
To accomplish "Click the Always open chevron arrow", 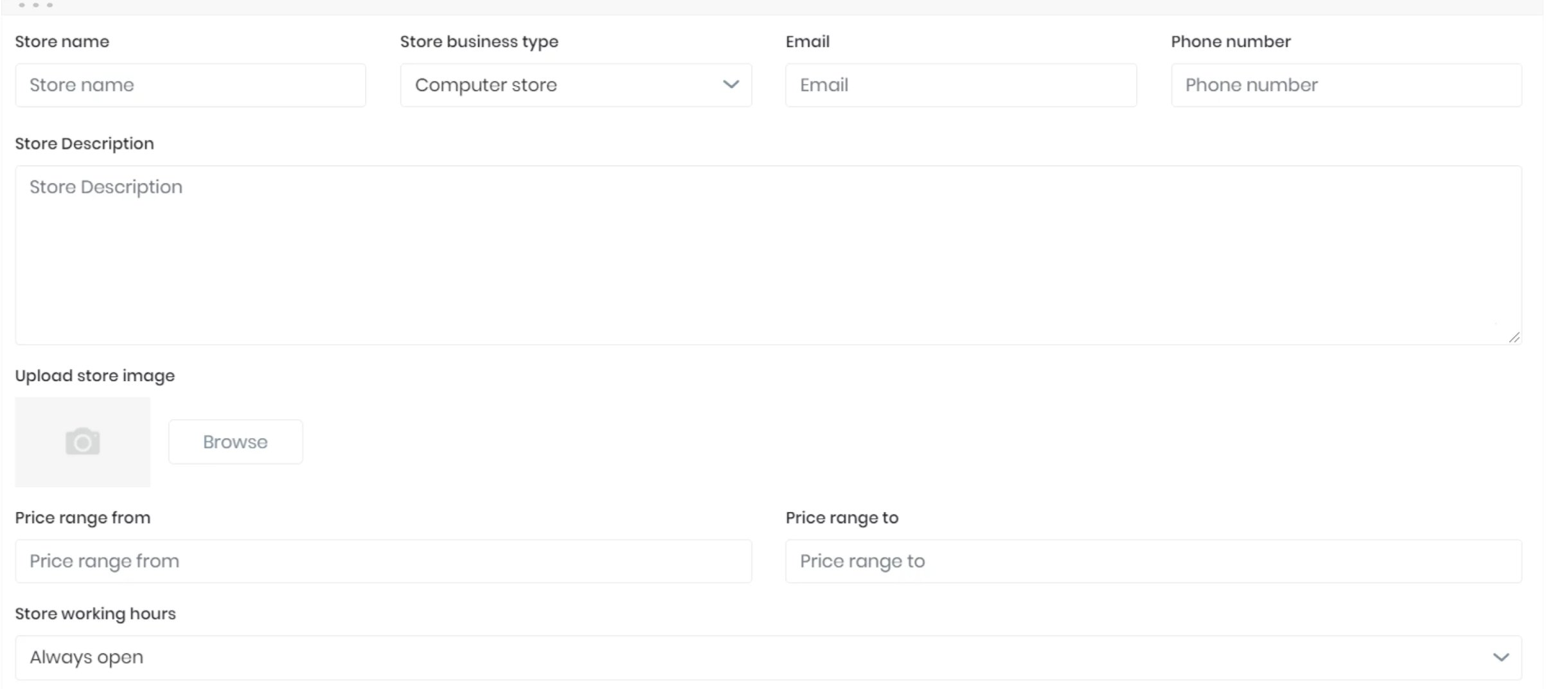I will [1502, 657].
